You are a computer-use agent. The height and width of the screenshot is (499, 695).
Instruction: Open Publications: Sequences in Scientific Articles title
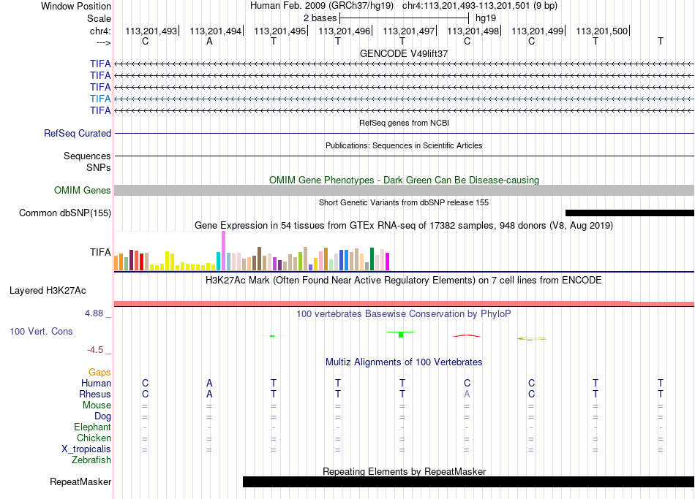404,145
